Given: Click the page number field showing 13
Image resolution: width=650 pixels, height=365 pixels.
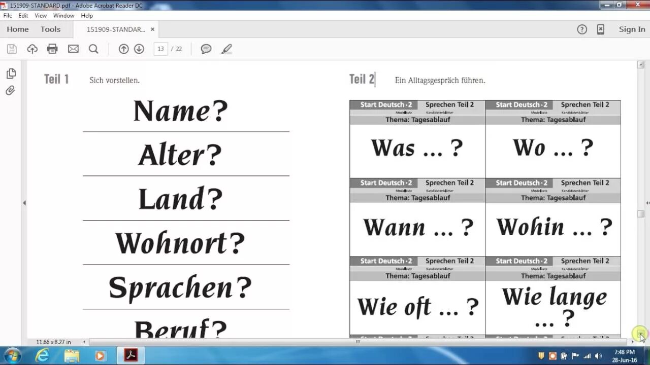Looking at the screenshot, I should click(160, 49).
